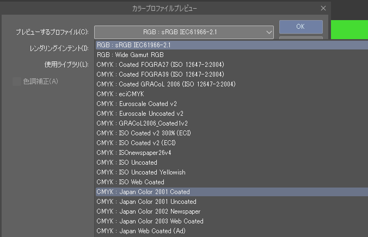The height and width of the screenshot is (237, 368).
Task: Choose CMYK : Japan Color 2002 Newspaper
Action: coord(148,211)
